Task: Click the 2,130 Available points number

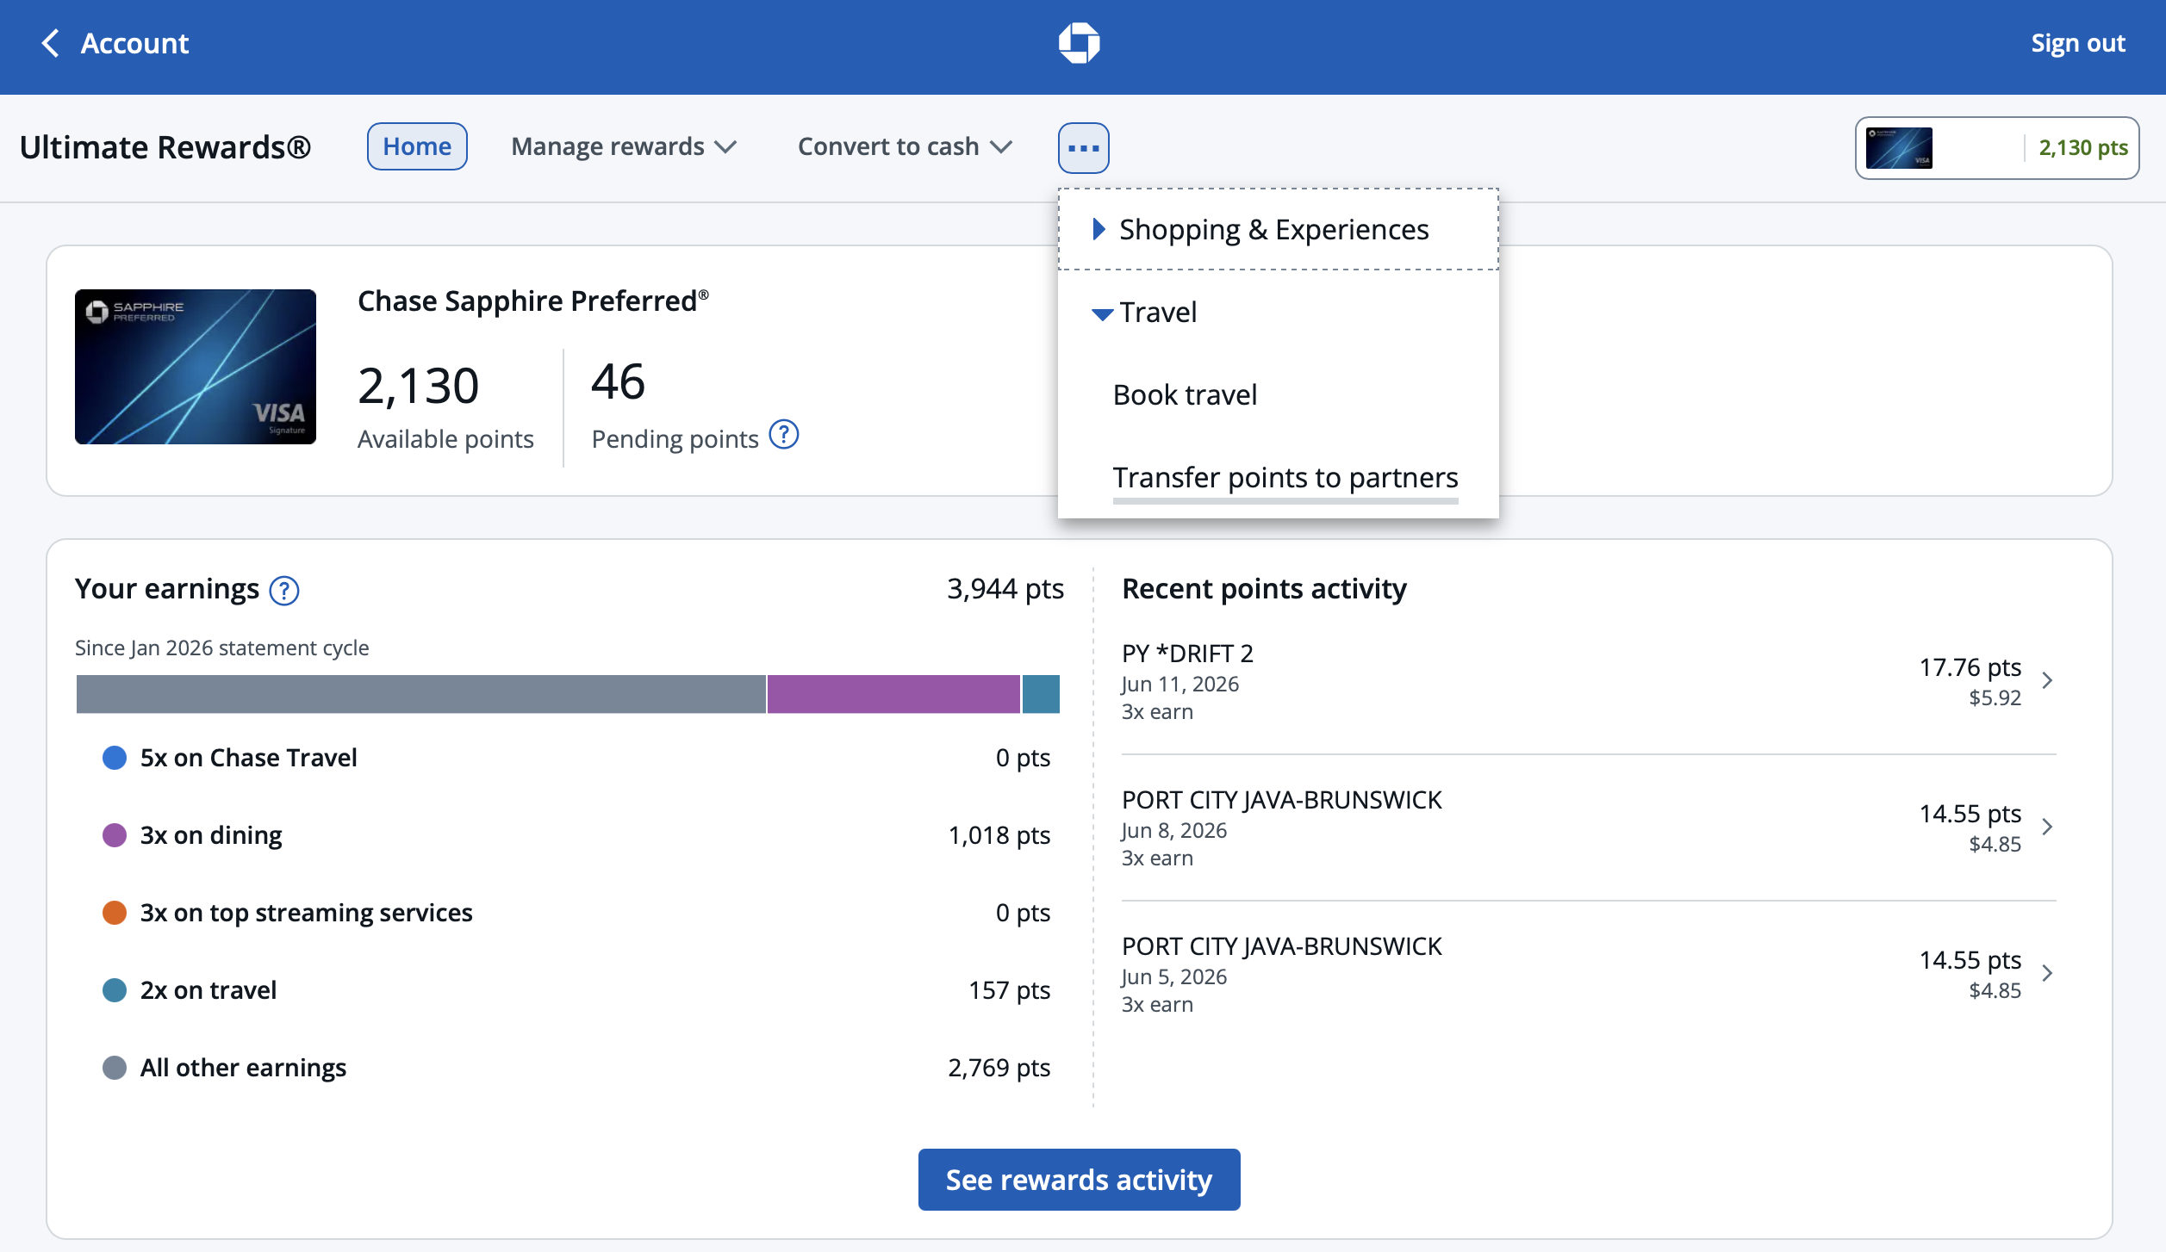Action: 418,385
